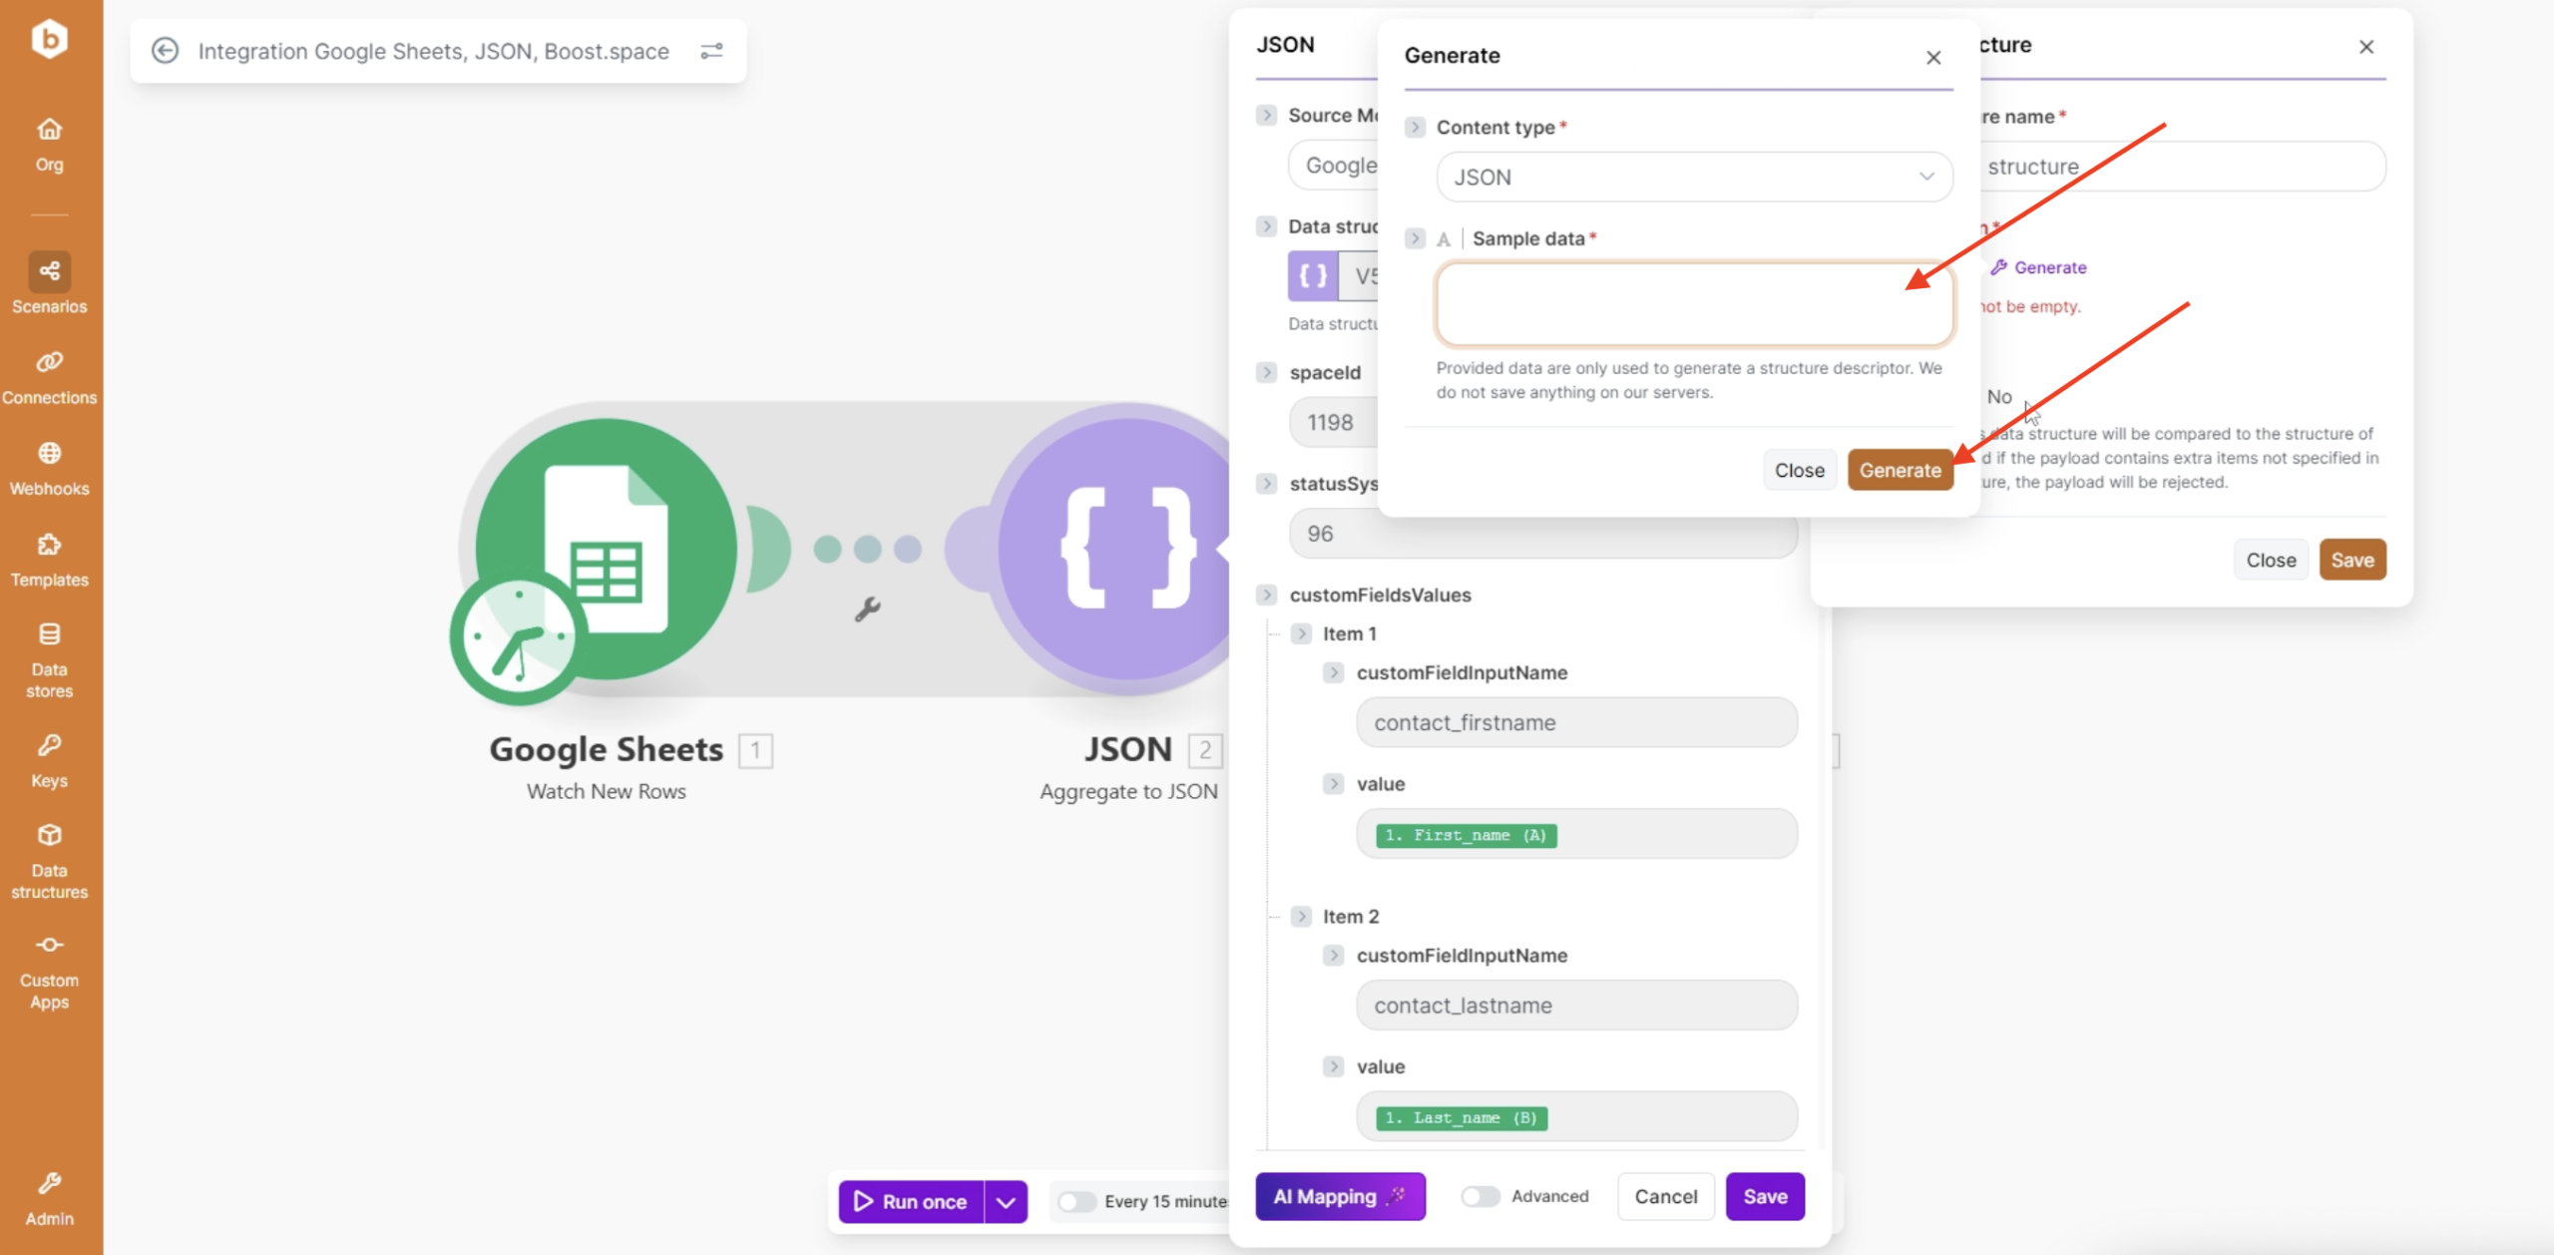Click the Google Sheets module icon
Screen dimensions: 2554x1255
point(606,550)
